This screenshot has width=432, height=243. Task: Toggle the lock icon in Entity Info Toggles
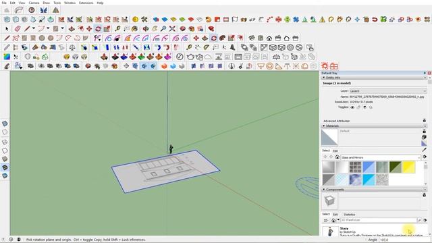click(358, 107)
